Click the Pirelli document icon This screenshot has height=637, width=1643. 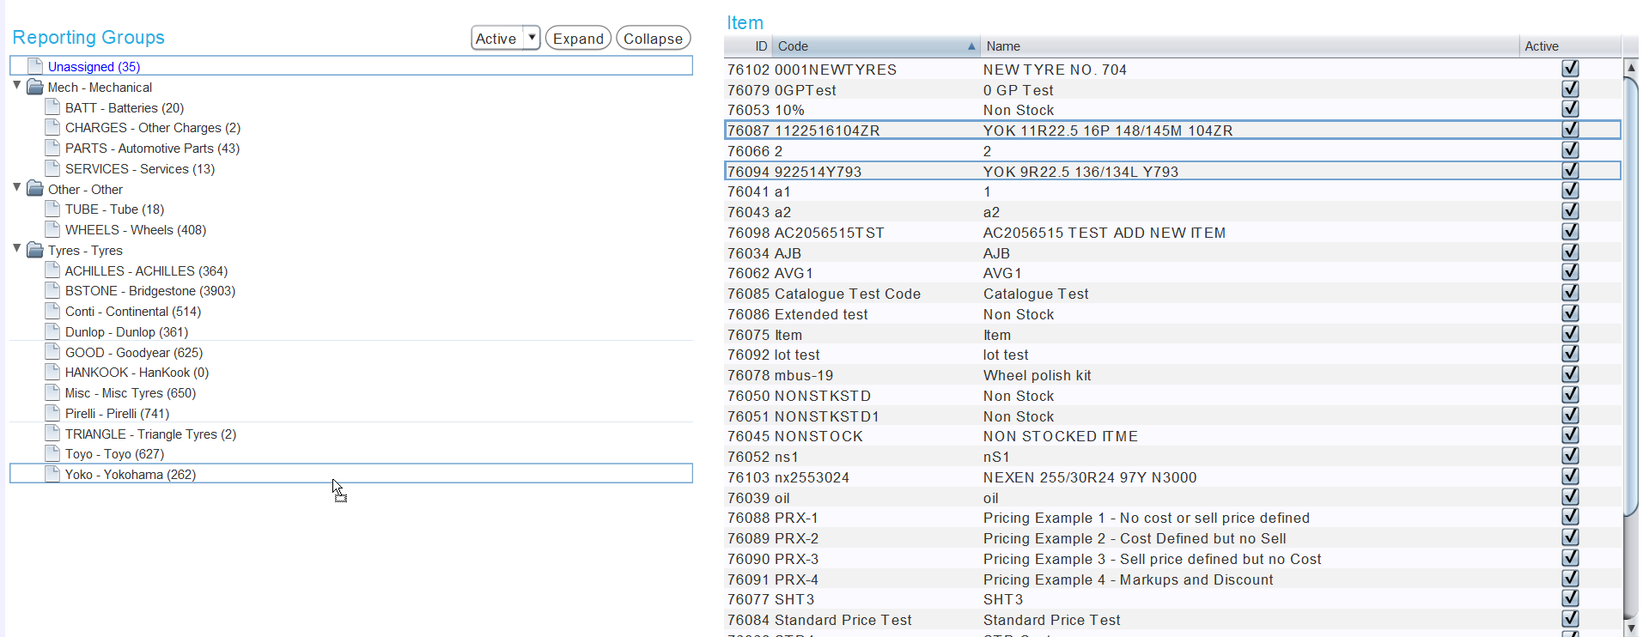coord(52,413)
